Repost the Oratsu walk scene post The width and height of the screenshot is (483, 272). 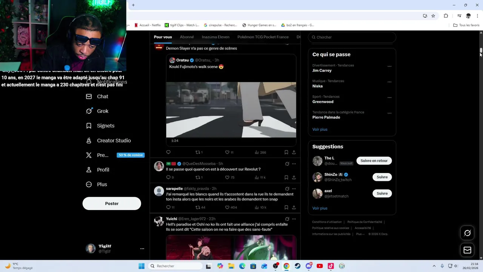(x=198, y=152)
